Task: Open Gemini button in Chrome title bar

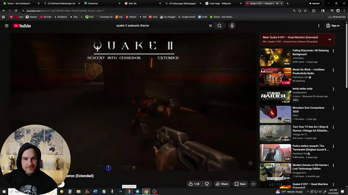Action: [x=314, y=4]
